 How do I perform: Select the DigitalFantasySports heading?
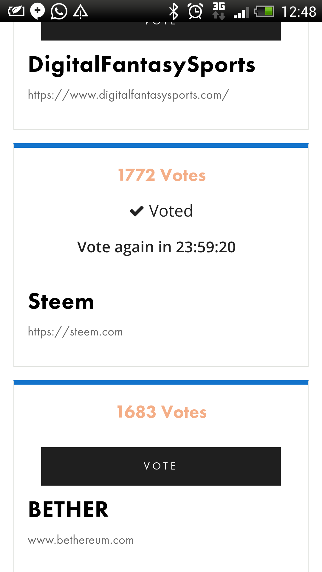pos(142,65)
